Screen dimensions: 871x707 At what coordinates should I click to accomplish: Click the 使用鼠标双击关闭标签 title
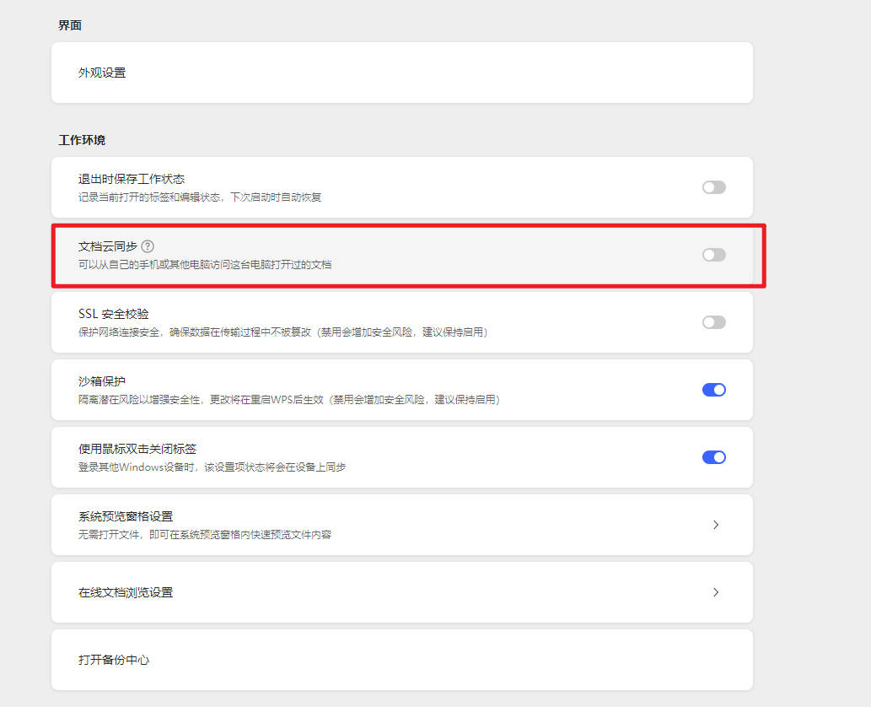(x=137, y=449)
